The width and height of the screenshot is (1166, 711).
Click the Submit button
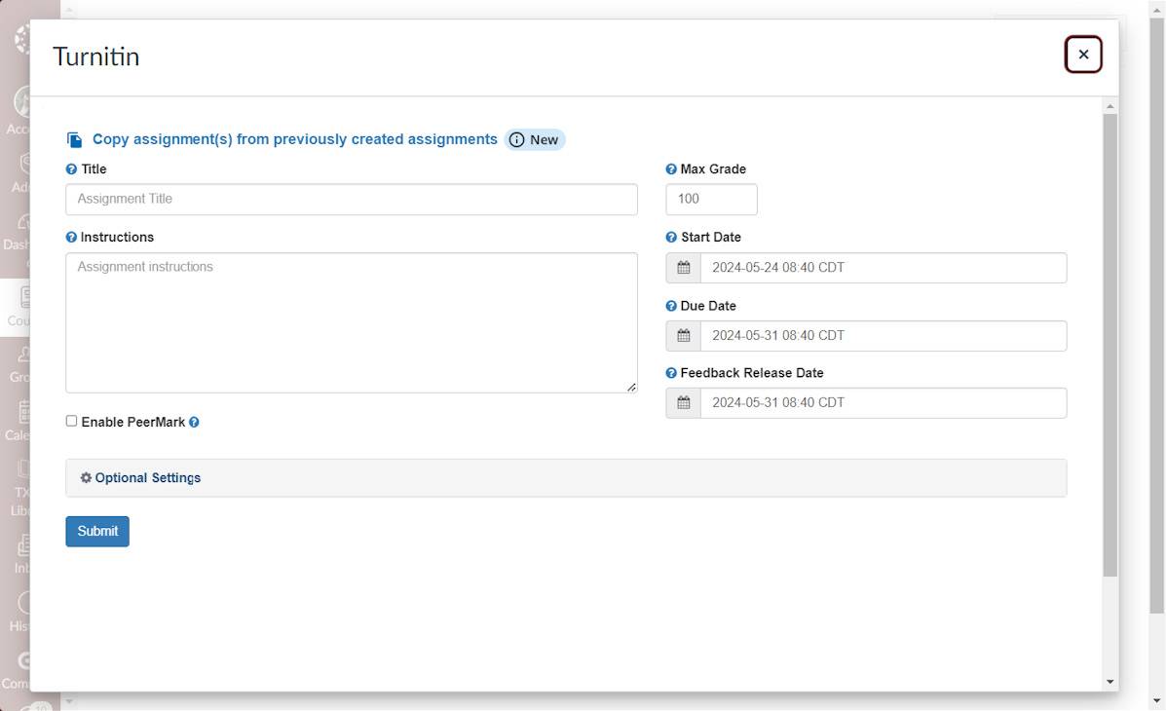(x=97, y=531)
